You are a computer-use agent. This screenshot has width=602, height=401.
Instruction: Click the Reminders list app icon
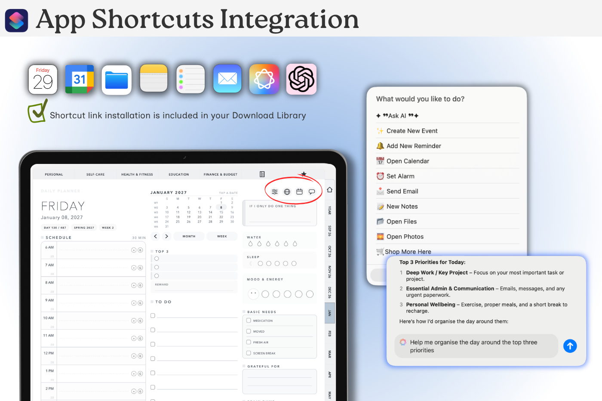tap(190, 79)
